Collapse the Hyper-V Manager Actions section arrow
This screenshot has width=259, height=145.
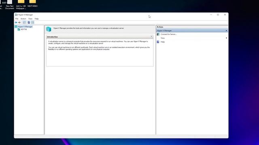coord(226,31)
